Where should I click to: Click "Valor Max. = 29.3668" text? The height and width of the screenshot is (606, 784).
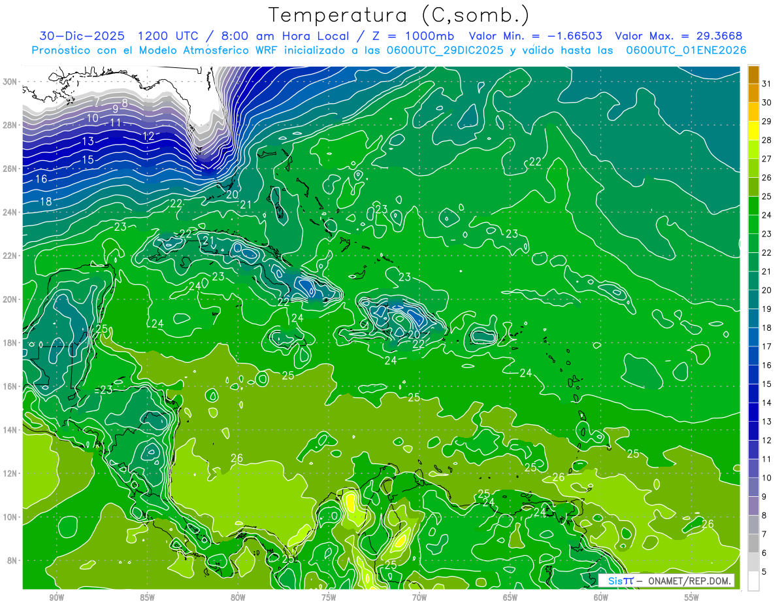tap(679, 36)
